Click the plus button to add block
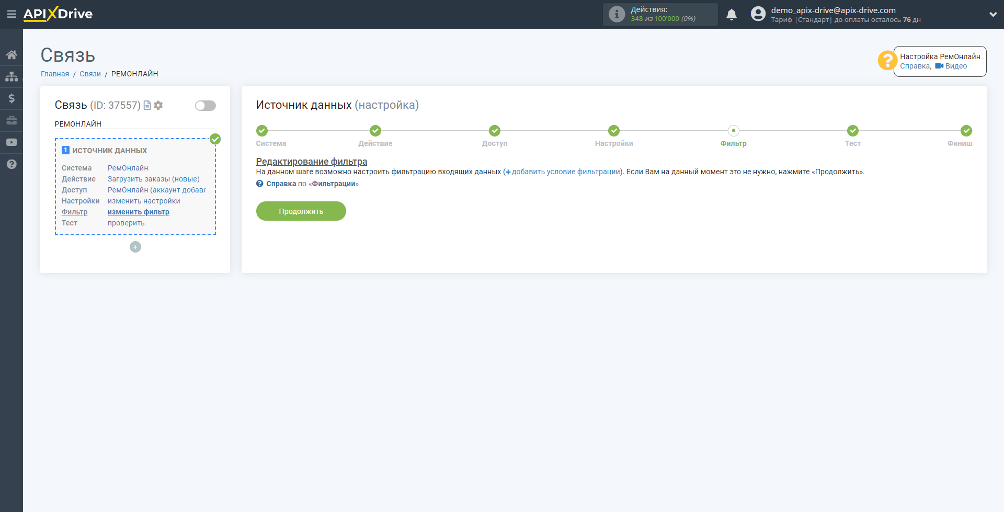1004x512 pixels. [x=135, y=247]
